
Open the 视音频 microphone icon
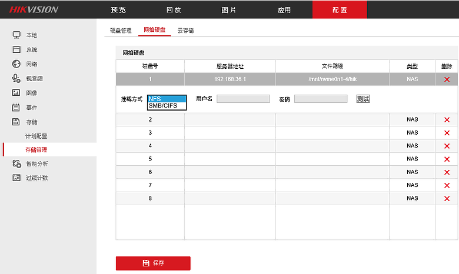pyautogui.click(x=16, y=78)
